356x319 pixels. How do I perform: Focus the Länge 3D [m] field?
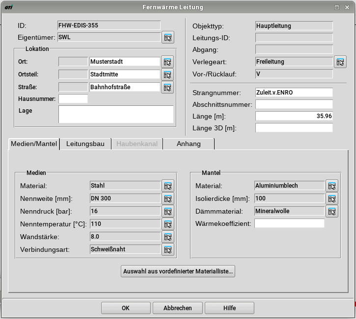pos(294,128)
